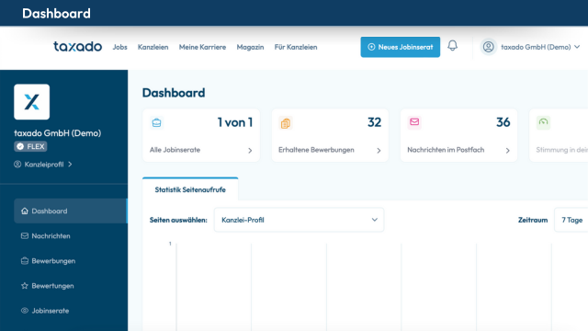Viewport: 588px width, 331px height.
Task: Create a Neues Jobinserat
Action: [x=401, y=47]
